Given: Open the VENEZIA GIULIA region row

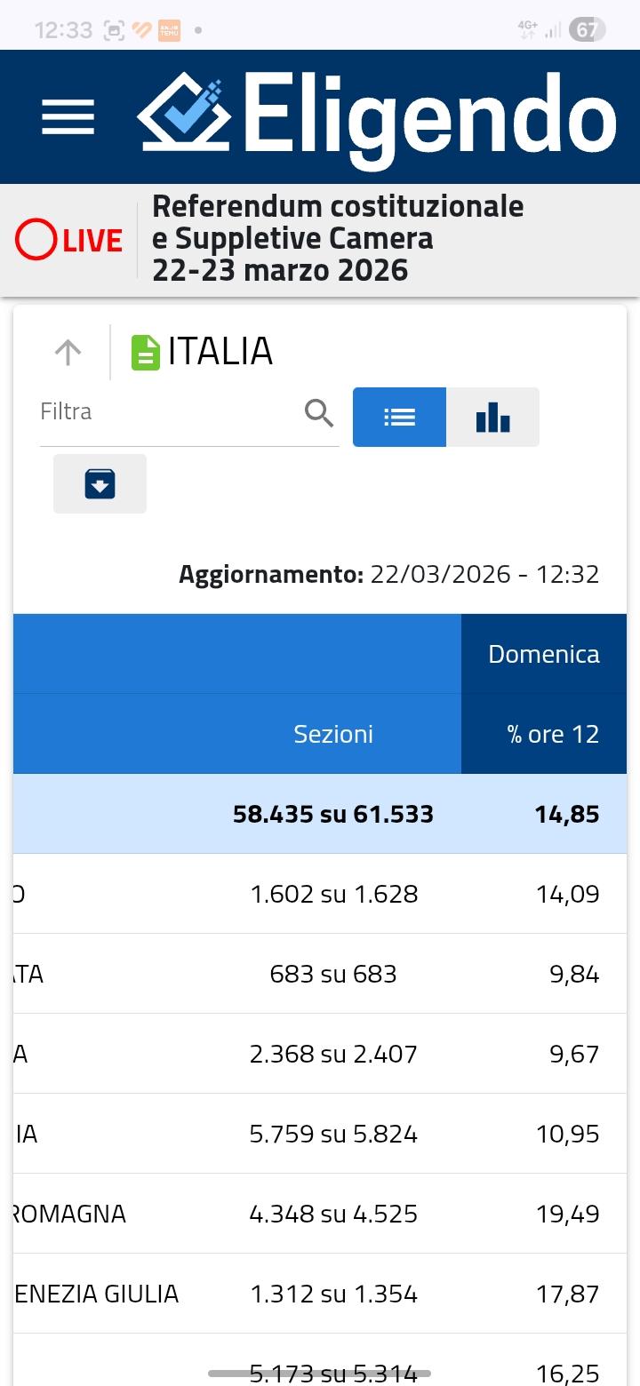Looking at the screenshot, I should pos(98,1294).
